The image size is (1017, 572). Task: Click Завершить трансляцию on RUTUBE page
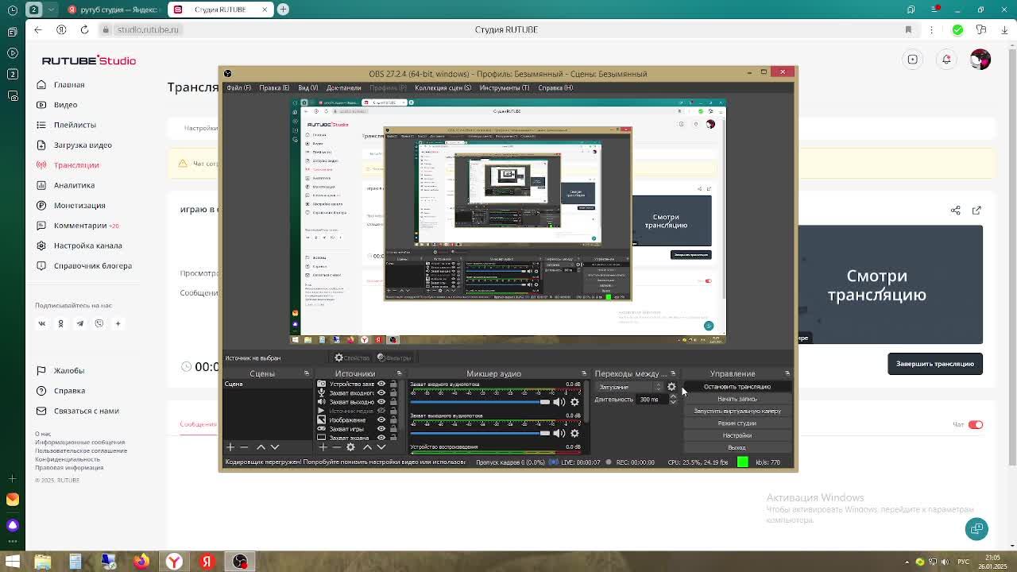(934, 364)
